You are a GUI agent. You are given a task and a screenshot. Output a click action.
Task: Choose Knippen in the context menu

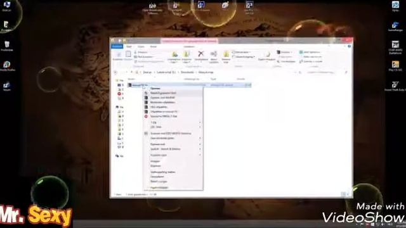173,161
